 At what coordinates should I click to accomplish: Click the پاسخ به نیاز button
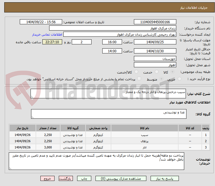click(164, 178)
